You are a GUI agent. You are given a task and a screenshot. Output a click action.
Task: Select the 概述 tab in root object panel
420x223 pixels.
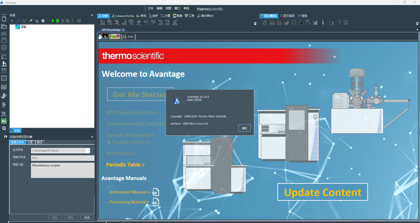40,142
